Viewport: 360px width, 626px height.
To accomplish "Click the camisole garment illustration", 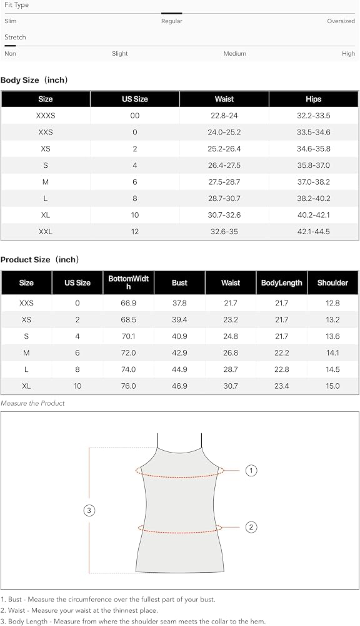I will [x=179, y=503].
